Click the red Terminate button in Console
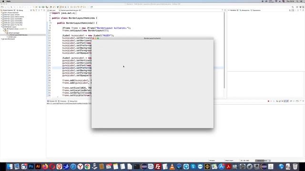Screen dimensions: 305x171 coord(268,101)
